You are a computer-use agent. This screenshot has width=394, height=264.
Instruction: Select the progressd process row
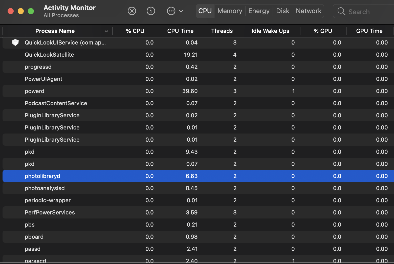(198, 67)
